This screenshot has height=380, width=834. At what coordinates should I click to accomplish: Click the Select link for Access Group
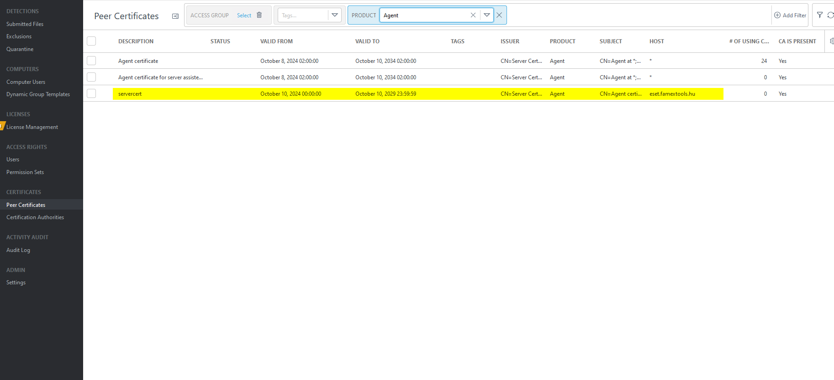click(244, 15)
